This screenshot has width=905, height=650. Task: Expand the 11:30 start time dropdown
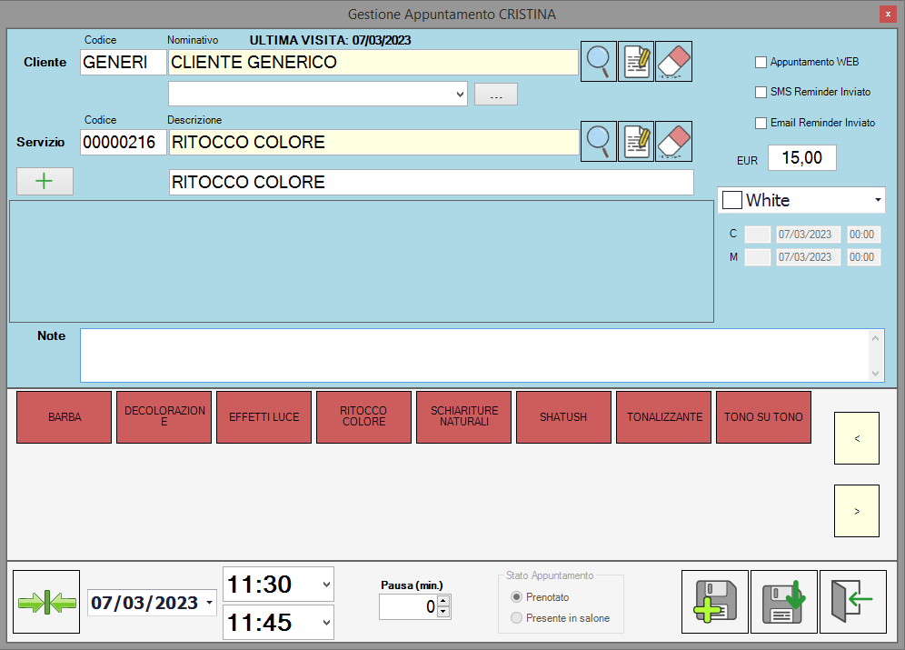tap(326, 584)
